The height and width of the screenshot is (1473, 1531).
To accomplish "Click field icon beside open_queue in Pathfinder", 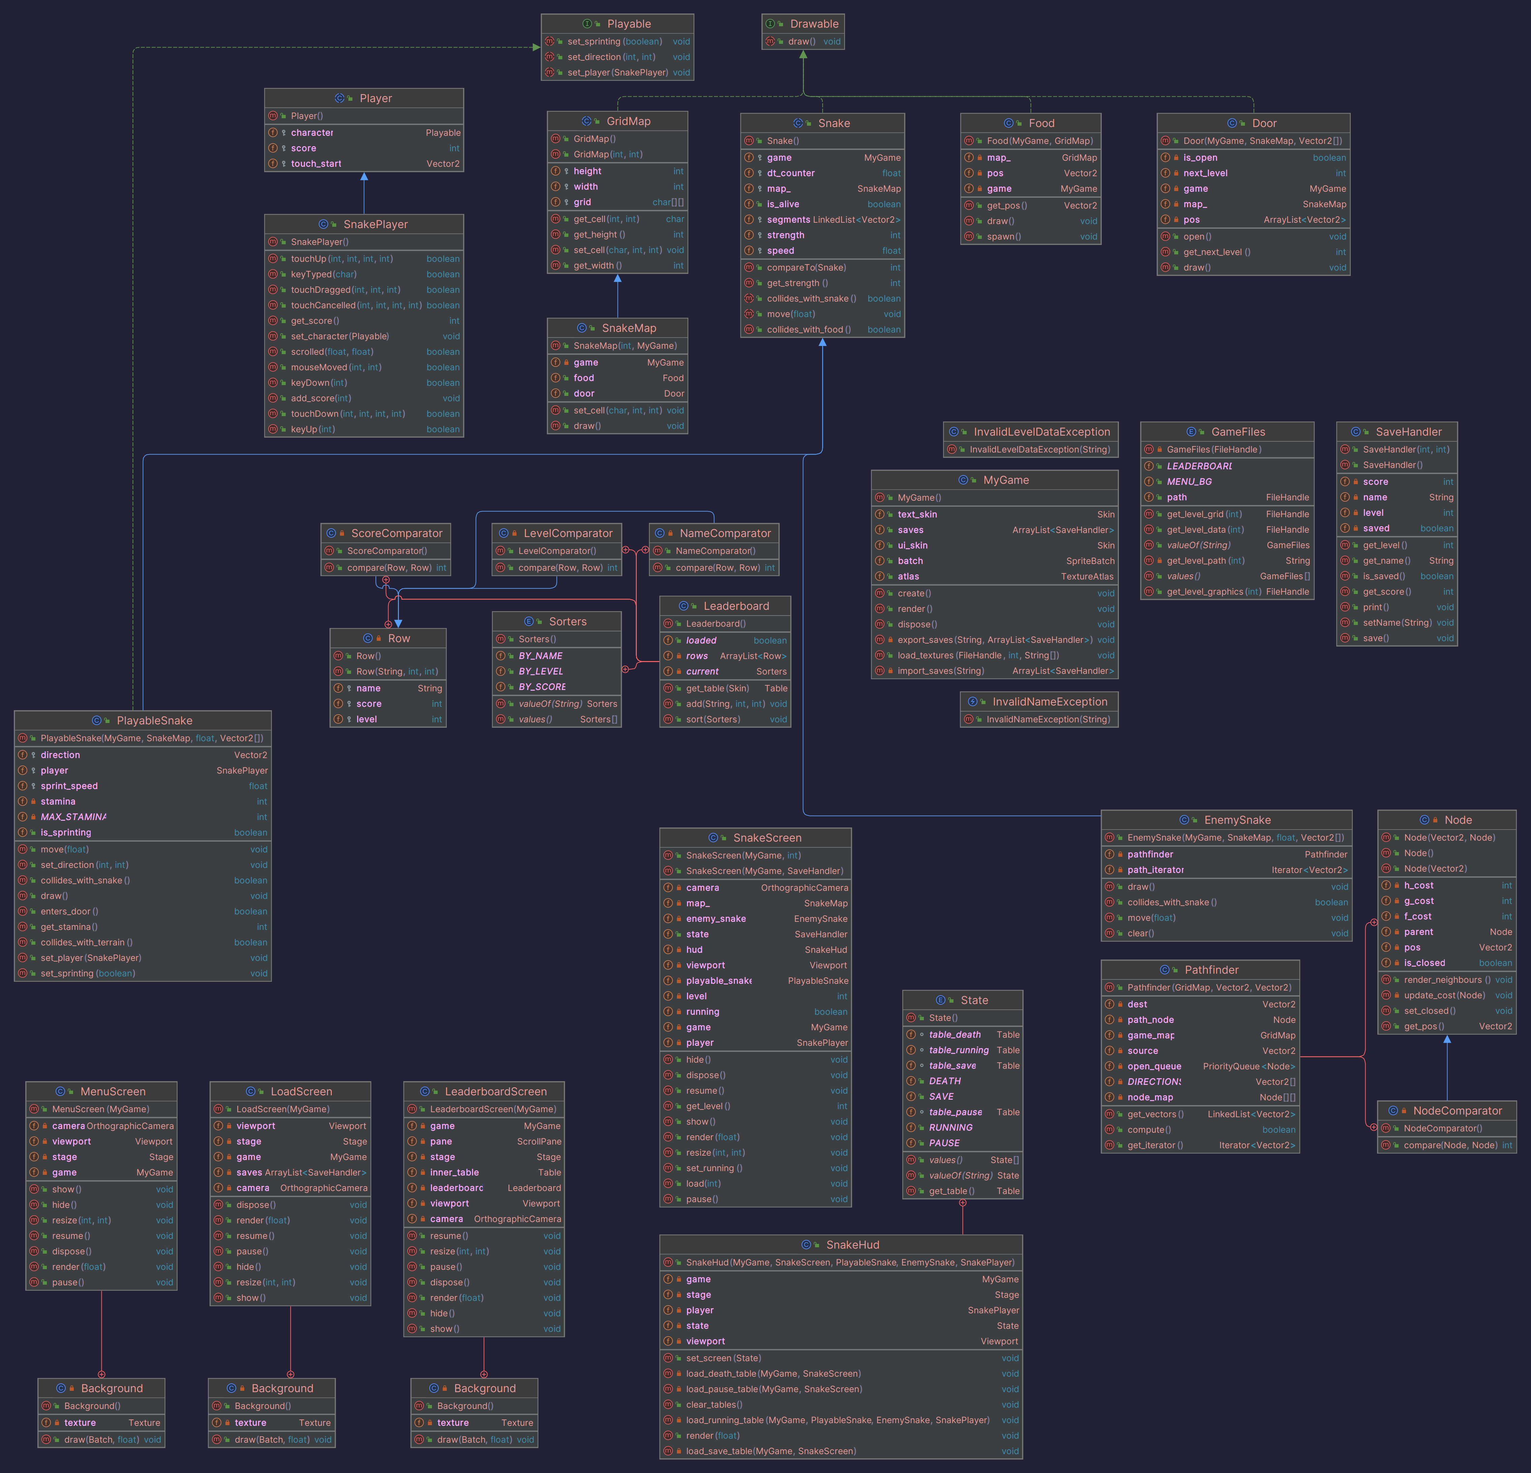I will click(1109, 1066).
